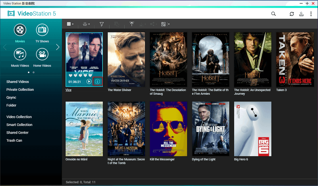318x186 pixels.
Task: Open the background tasks icon in header
Action: pos(301,14)
